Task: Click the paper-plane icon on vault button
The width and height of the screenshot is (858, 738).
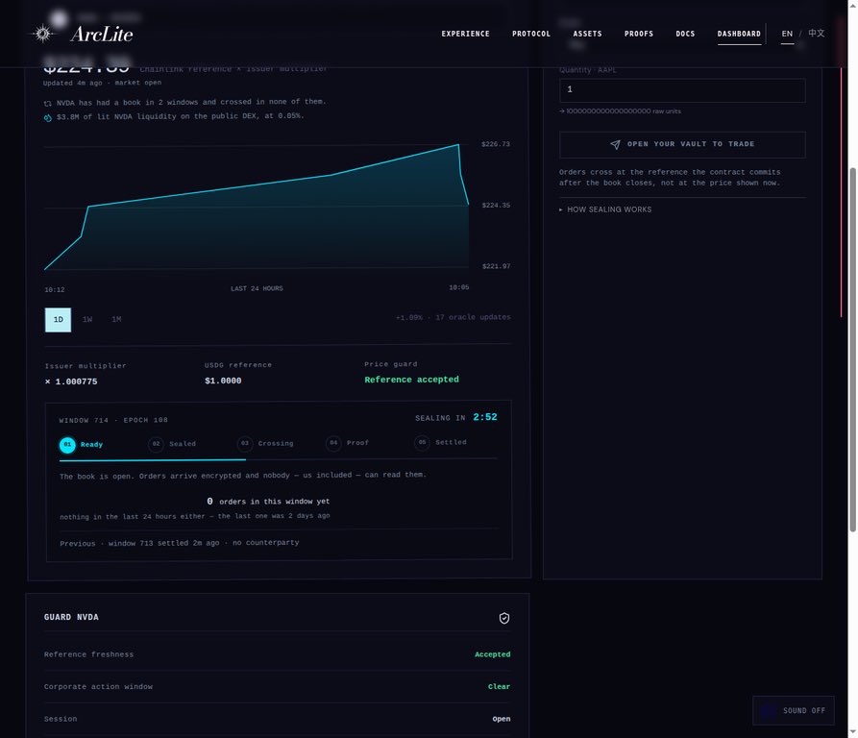Action: pyautogui.click(x=616, y=144)
